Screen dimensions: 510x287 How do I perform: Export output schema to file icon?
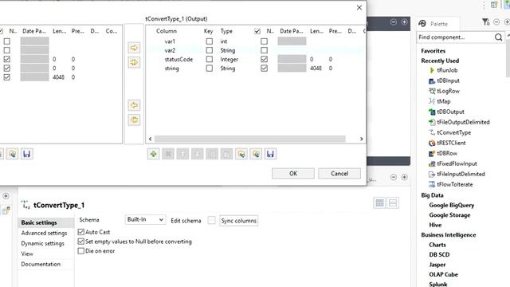[x=256, y=154]
